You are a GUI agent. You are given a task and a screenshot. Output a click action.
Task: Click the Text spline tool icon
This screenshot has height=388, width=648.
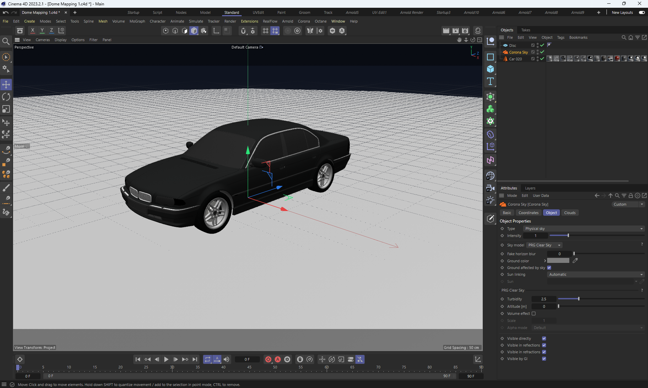click(490, 81)
